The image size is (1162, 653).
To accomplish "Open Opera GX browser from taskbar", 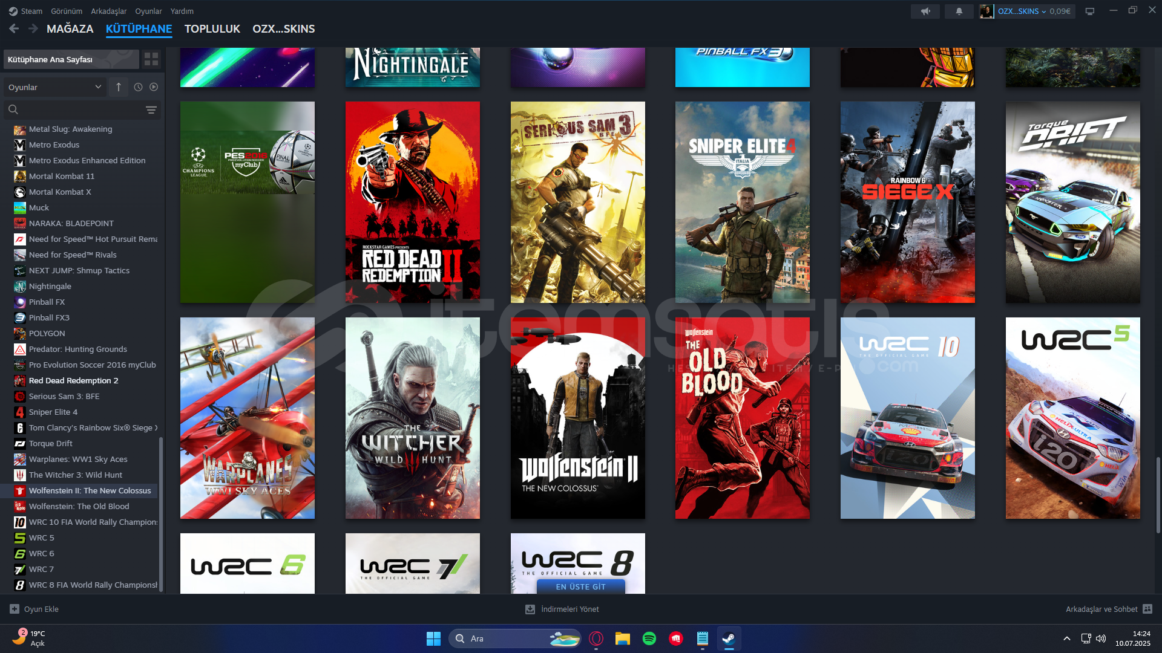I will (x=596, y=638).
